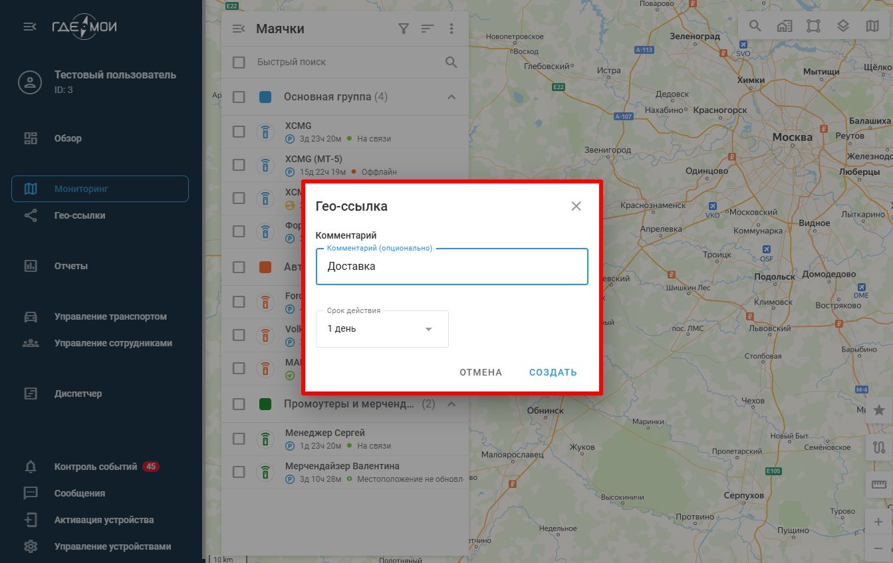Collapse the Промоутеры и мерченд… group
893x563 pixels.
pos(451,404)
